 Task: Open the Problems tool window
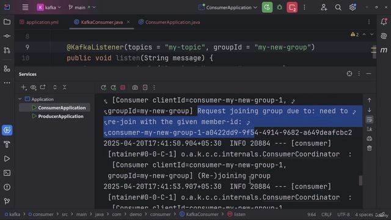pyautogui.click(x=7, y=187)
